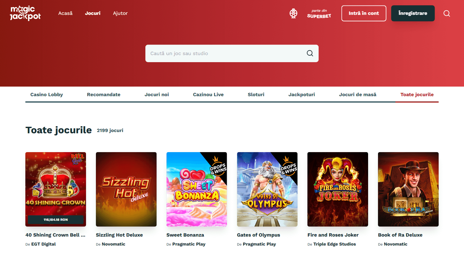Click Novomatic under Book of Ra Deluxe
Screen dimensions: 464x261
click(396, 244)
